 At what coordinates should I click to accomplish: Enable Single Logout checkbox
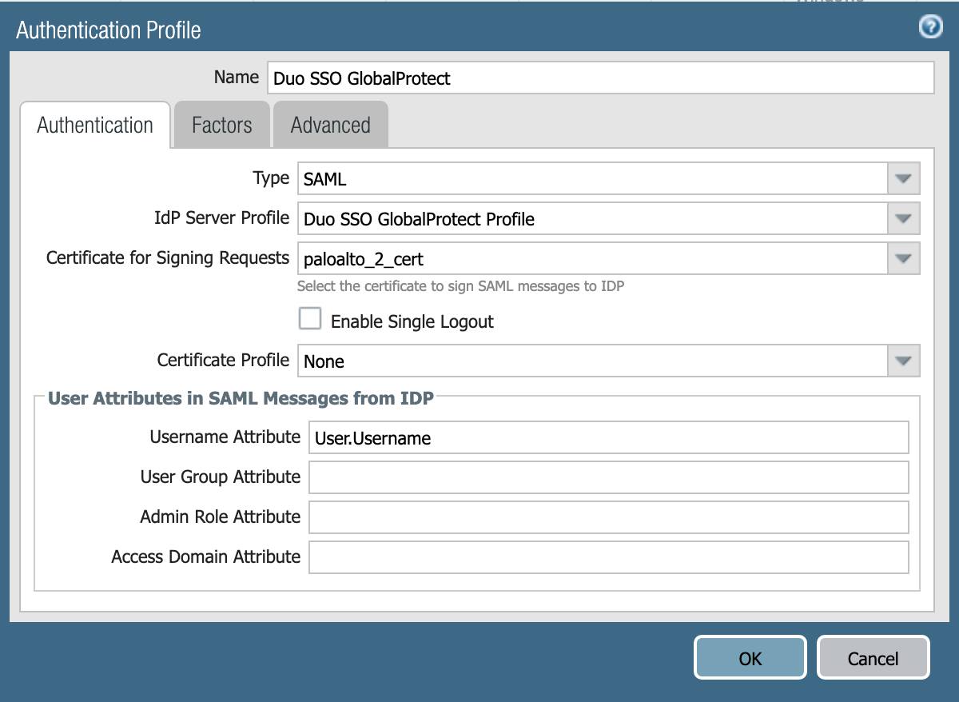[309, 318]
